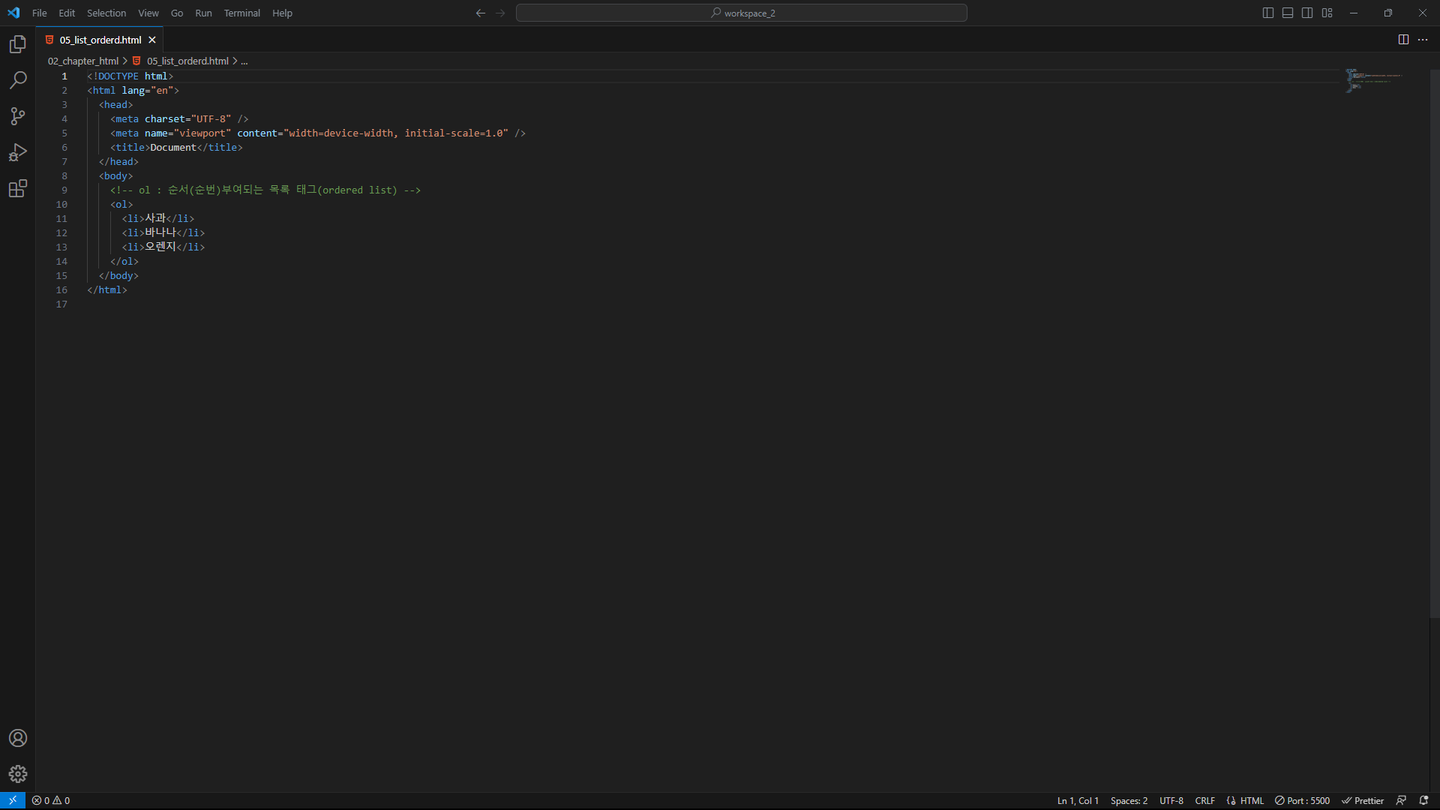Expand breadcrumb 02_chapter_html folder
This screenshot has height=810, width=1440.
click(x=83, y=61)
